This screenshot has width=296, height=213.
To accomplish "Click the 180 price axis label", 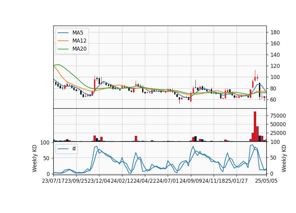I will [x=275, y=32].
